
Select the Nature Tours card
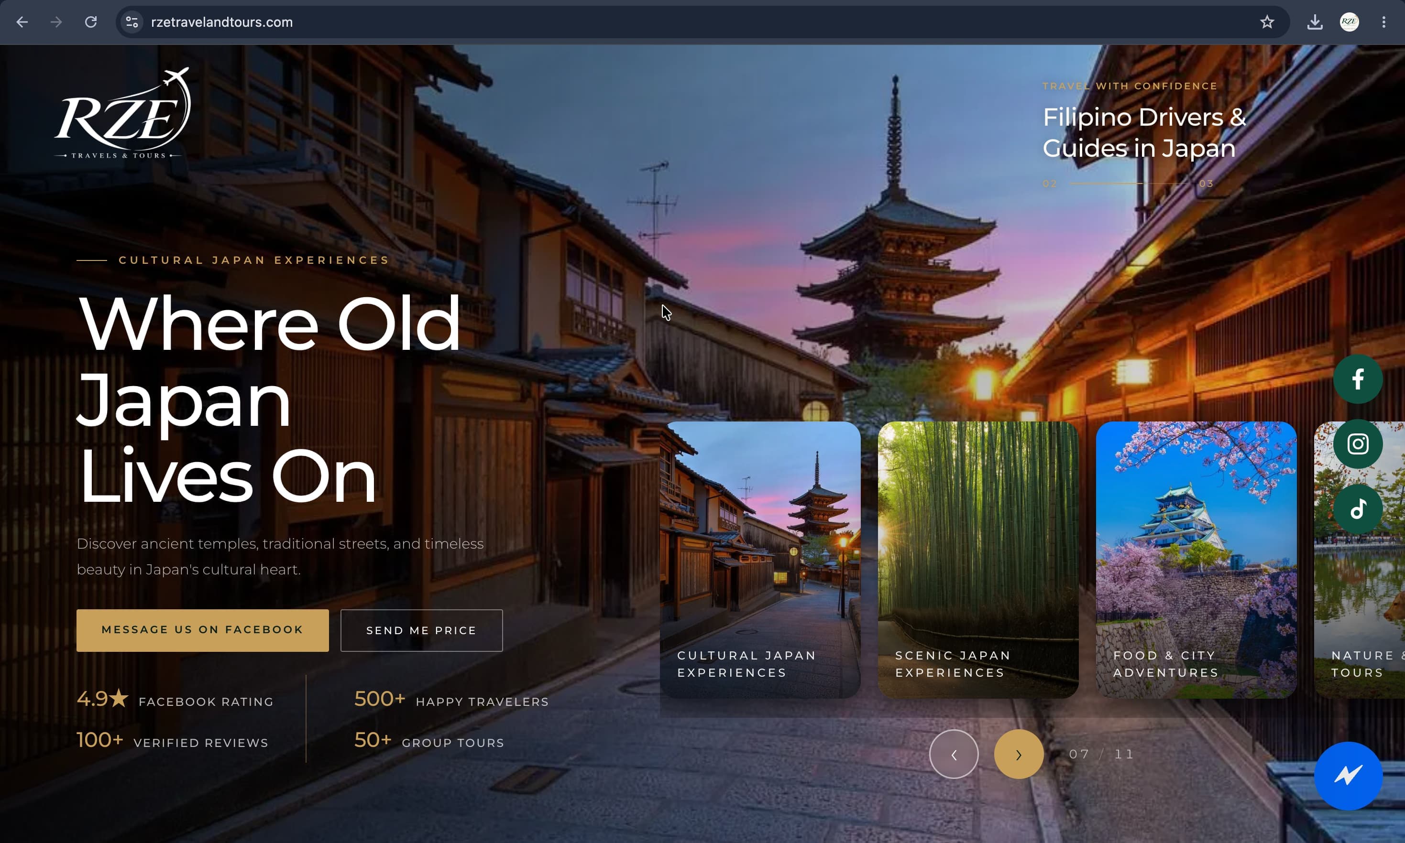pos(1360,560)
